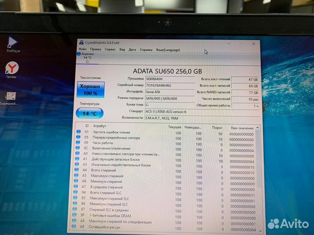314x235 pixels.
Task: Open the Правка menu
Action: click(96, 49)
